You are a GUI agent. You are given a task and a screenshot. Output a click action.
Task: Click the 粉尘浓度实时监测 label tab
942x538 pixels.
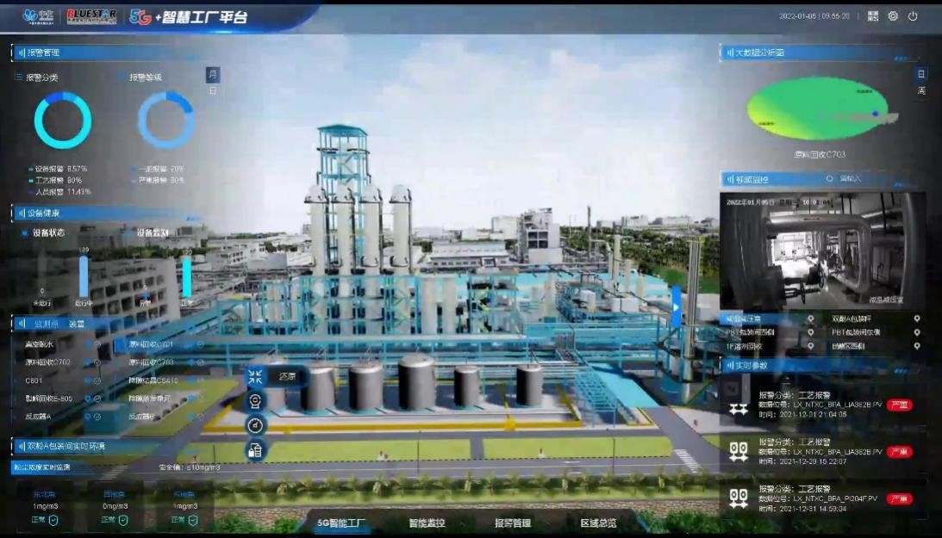pos(42,467)
